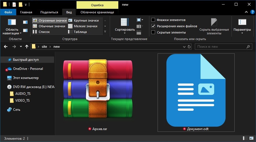Click the Navigation pane (Область навигации) icon
This screenshot has height=142, width=256.
pyautogui.click(x=12, y=22)
